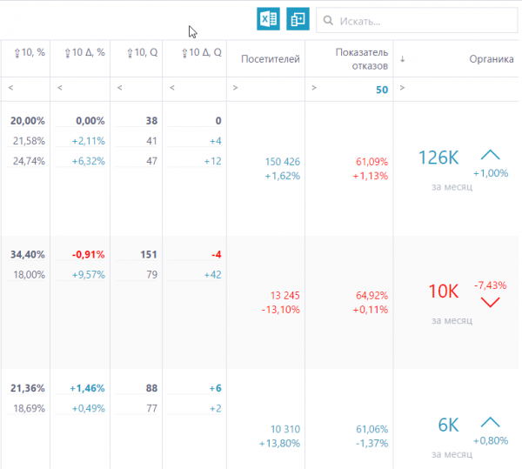Viewport: 522px width, 469px height.
Task: Click the column layout icon beside Excel
Action: click(x=298, y=19)
